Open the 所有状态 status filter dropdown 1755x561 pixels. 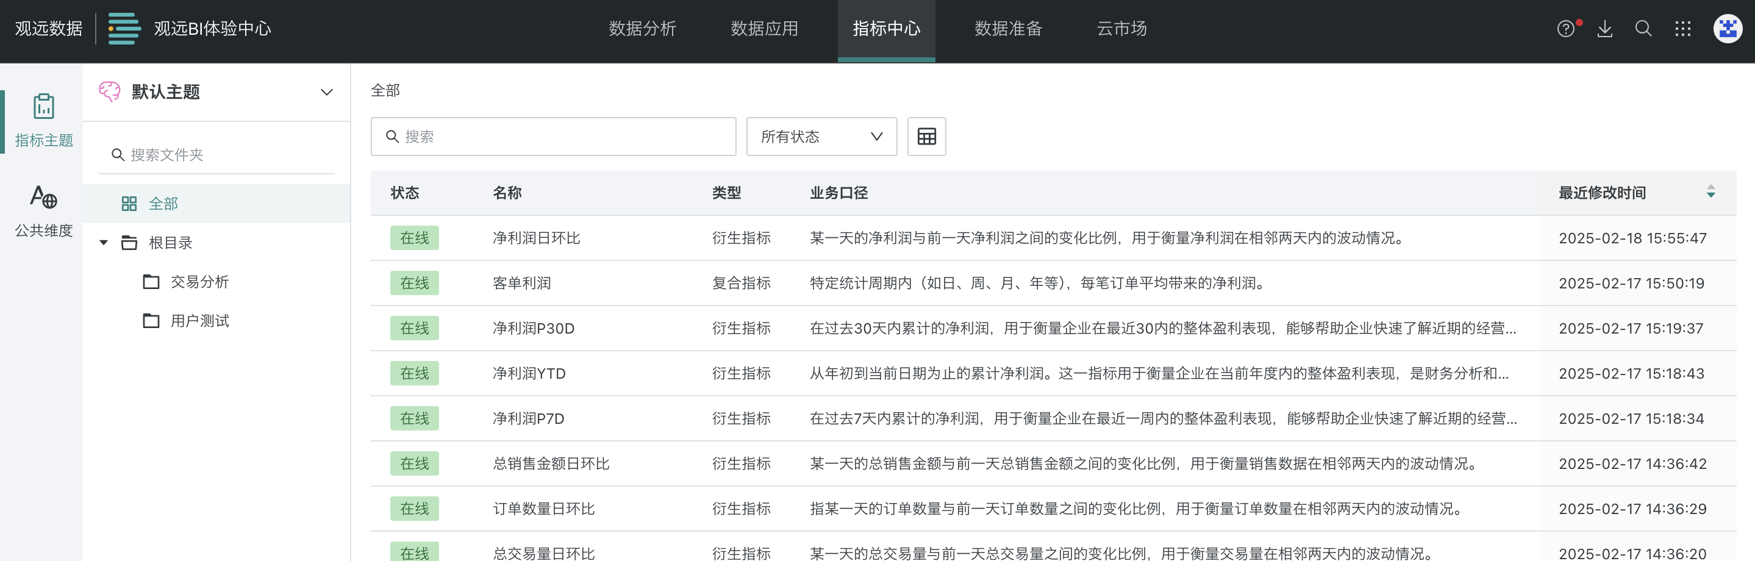point(821,137)
